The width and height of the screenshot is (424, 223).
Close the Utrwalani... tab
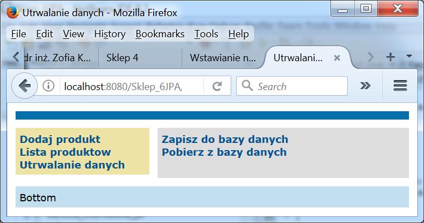tap(337, 57)
